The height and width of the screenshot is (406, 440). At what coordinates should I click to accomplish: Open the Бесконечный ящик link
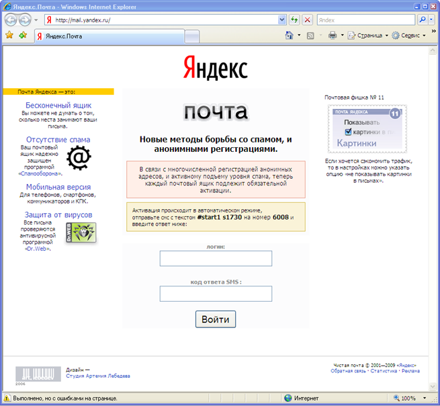[58, 106]
